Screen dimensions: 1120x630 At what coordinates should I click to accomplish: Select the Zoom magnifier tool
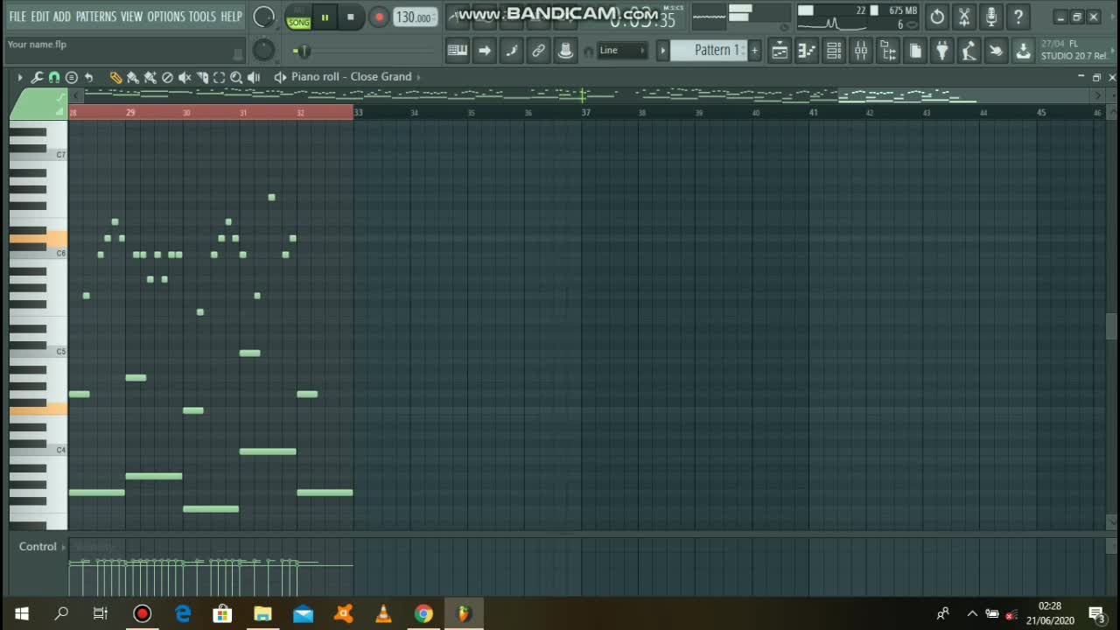(236, 77)
